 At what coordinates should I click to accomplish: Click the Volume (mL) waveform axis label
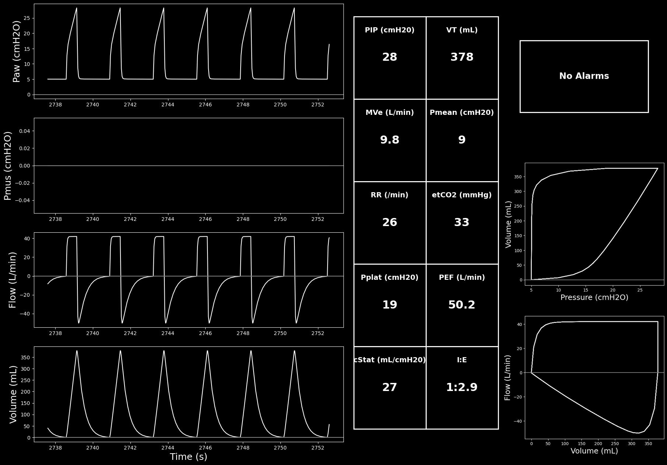[13, 394]
